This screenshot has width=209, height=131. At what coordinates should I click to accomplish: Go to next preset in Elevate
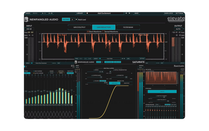pos(130,13)
